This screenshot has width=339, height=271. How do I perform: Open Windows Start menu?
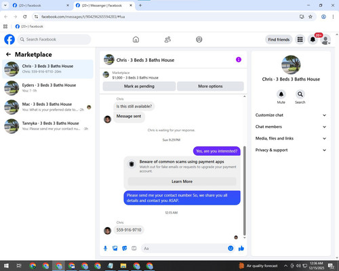tap(6, 266)
